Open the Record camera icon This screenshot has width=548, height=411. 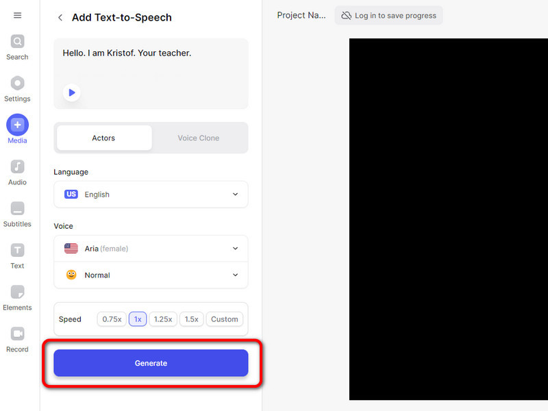[x=17, y=334]
